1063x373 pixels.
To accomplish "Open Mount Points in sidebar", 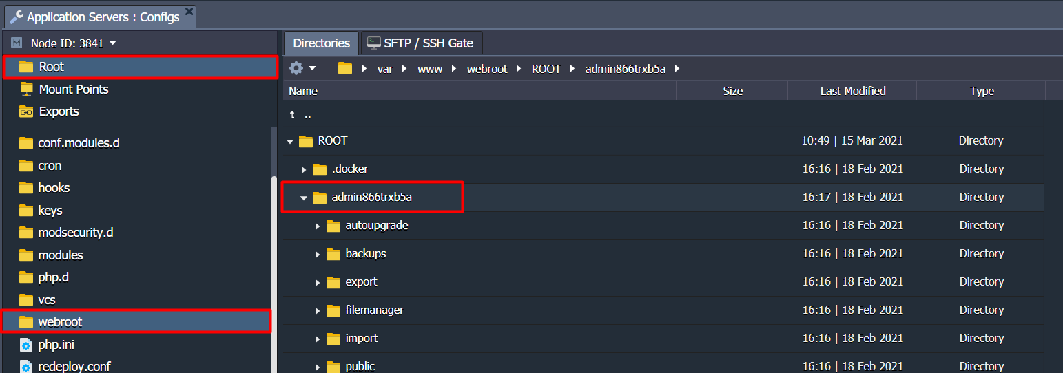I will coord(74,89).
